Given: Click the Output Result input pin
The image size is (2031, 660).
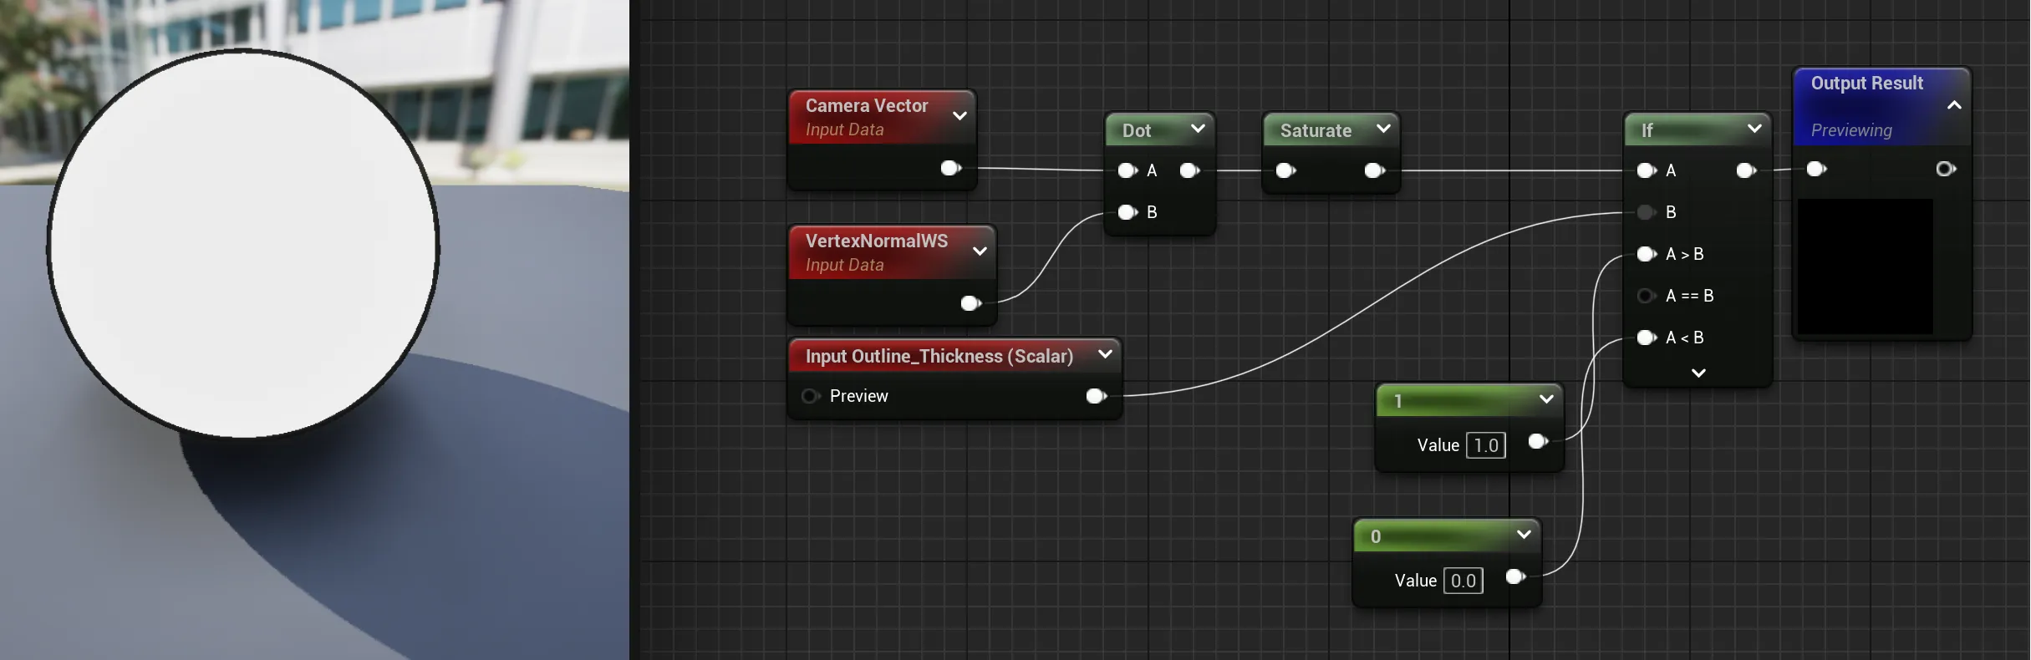Looking at the screenshot, I should click(x=1816, y=169).
